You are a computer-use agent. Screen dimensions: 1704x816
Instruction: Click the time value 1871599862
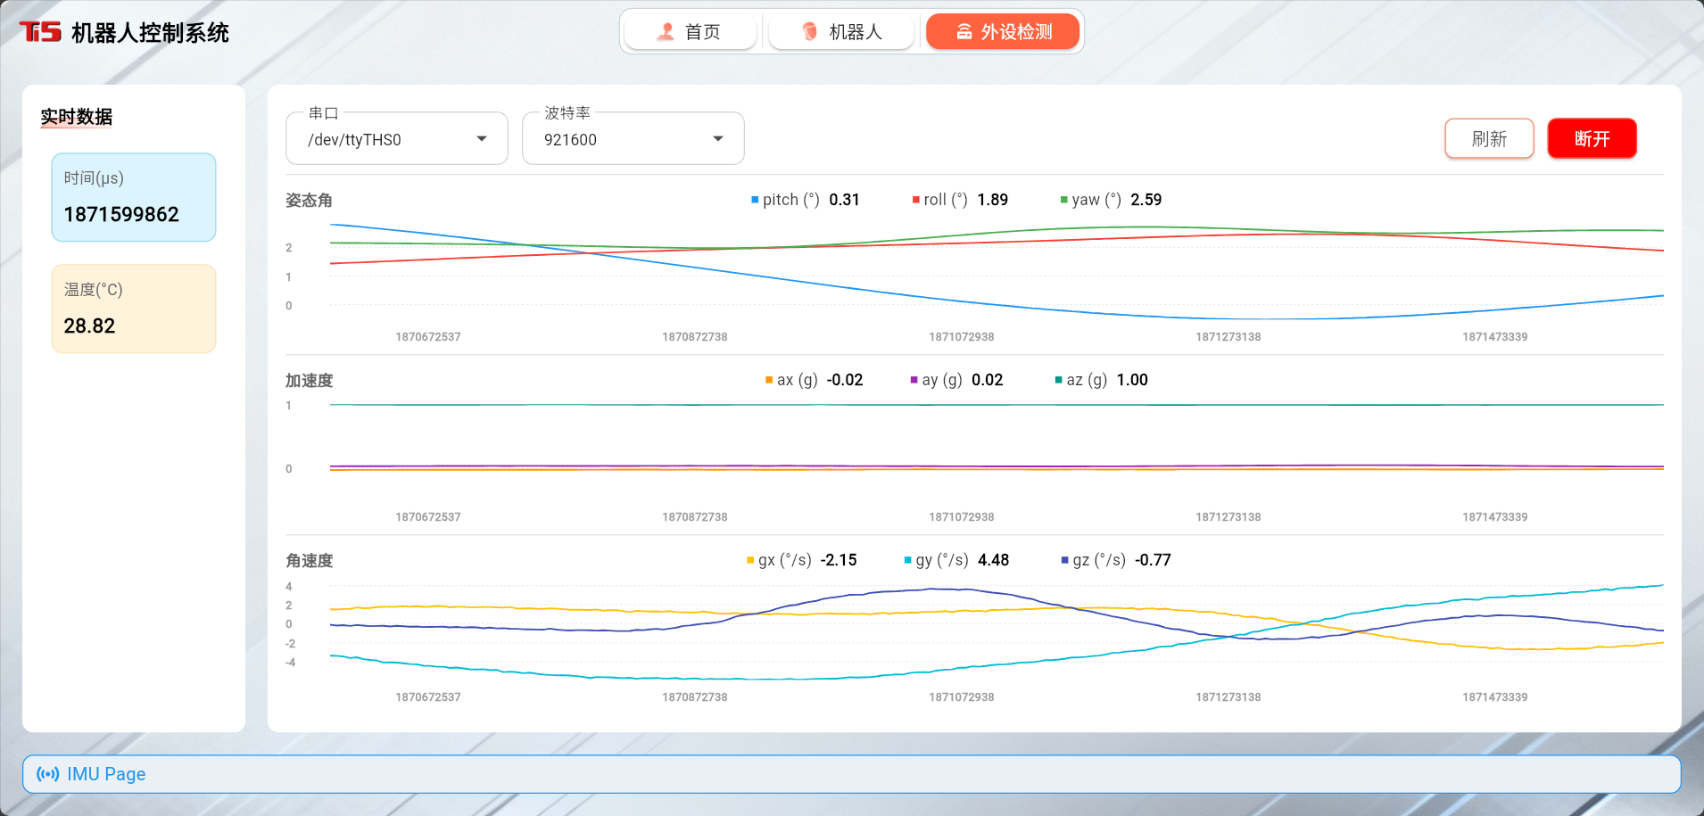121,214
